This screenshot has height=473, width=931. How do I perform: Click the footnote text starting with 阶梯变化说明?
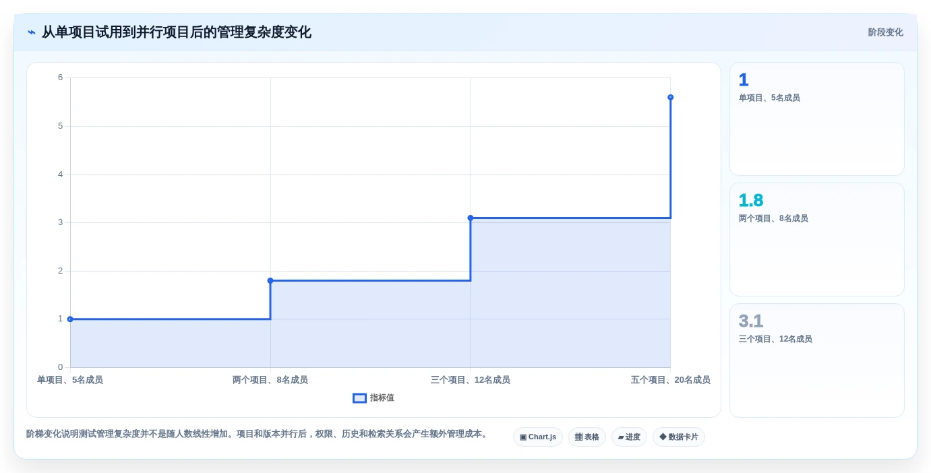258,434
